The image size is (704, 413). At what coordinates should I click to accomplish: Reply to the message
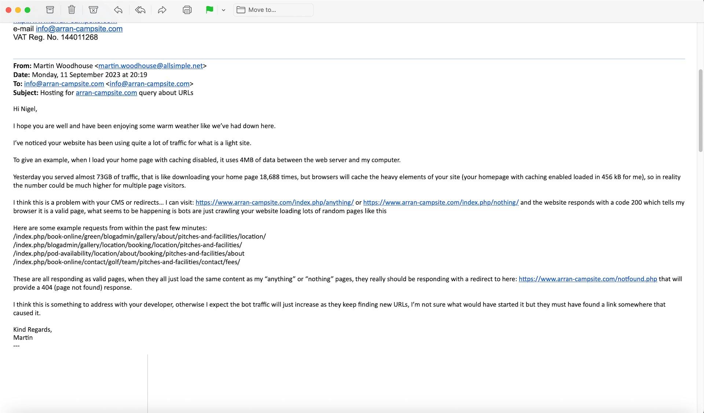pyautogui.click(x=118, y=10)
